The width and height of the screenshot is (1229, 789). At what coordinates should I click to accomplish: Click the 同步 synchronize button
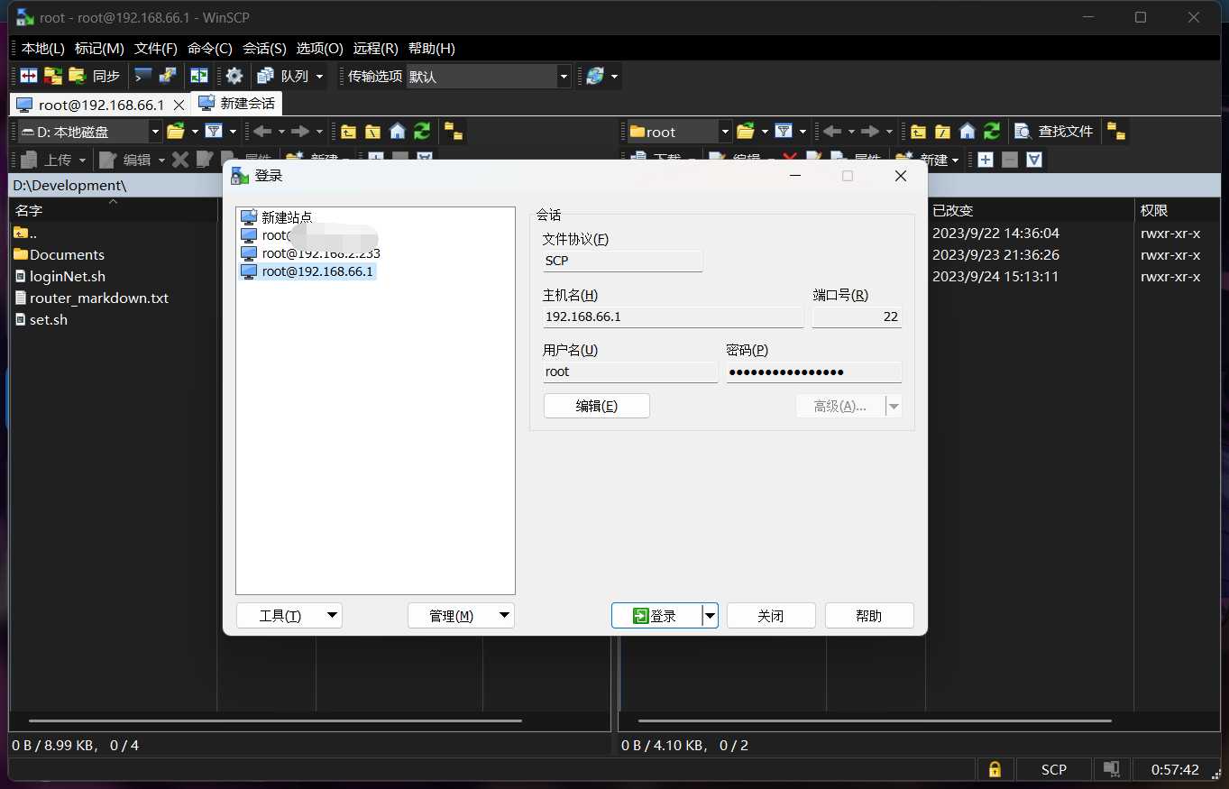pyautogui.click(x=95, y=76)
